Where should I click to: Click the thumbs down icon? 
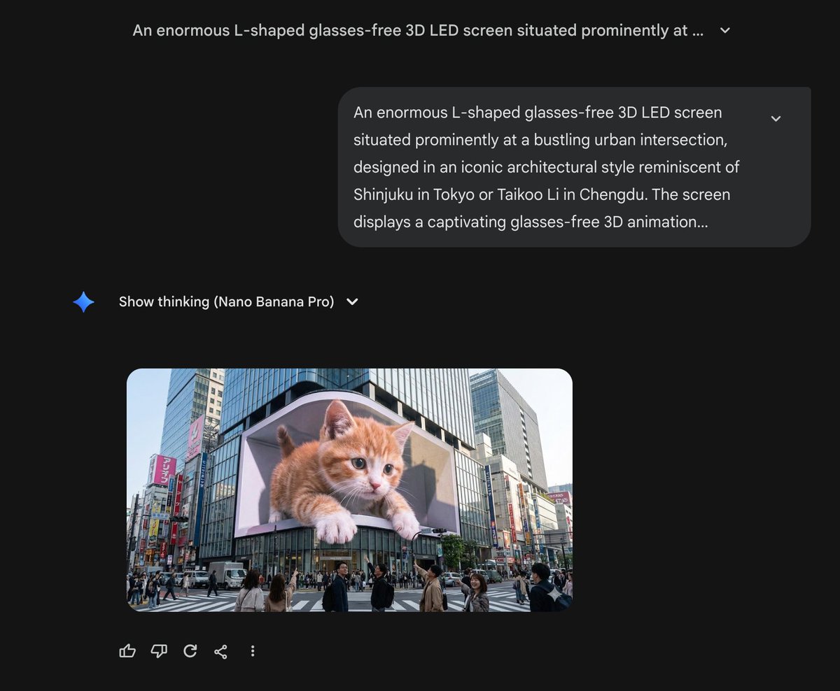pyautogui.click(x=159, y=651)
